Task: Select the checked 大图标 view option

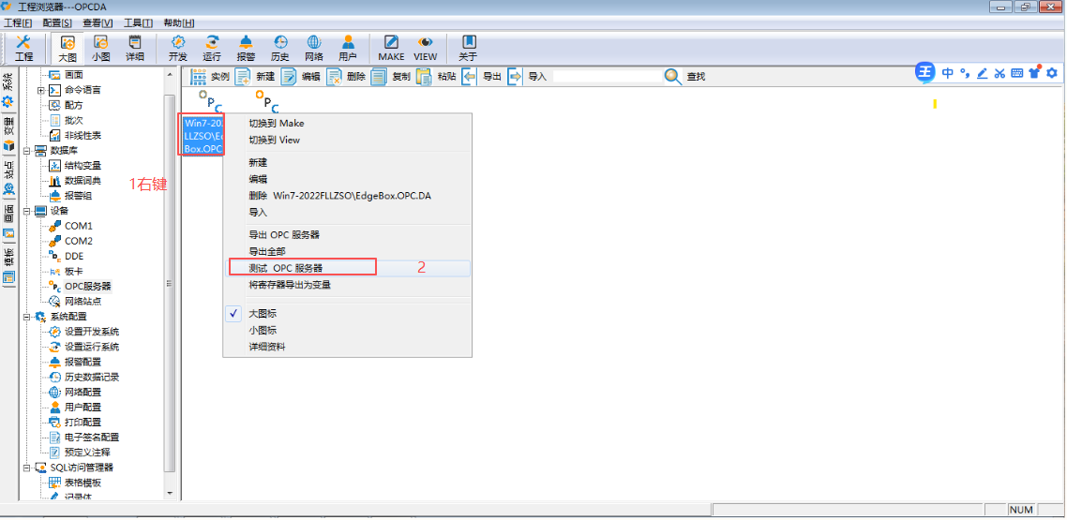Action: click(x=263, y=314)
